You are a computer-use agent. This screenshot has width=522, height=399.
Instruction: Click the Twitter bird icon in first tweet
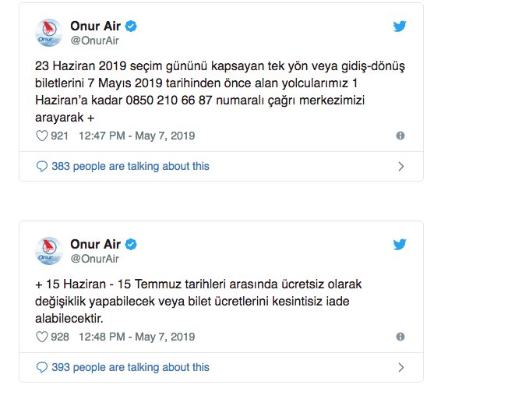tap(400, 26)
